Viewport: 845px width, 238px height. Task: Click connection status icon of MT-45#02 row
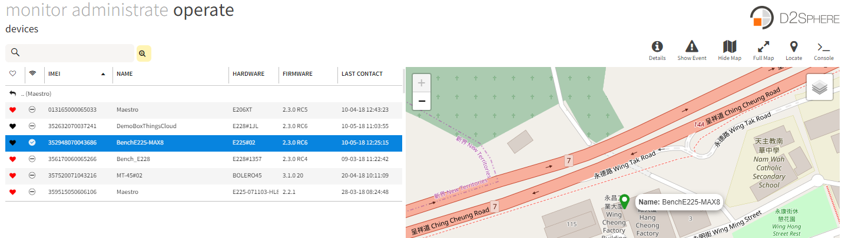[x=32, y=176]
